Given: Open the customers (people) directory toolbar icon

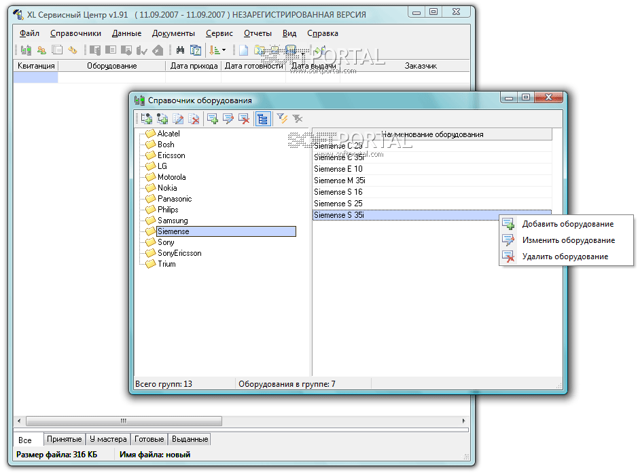Looking at the screenshot, I should [x=41, y=50].
